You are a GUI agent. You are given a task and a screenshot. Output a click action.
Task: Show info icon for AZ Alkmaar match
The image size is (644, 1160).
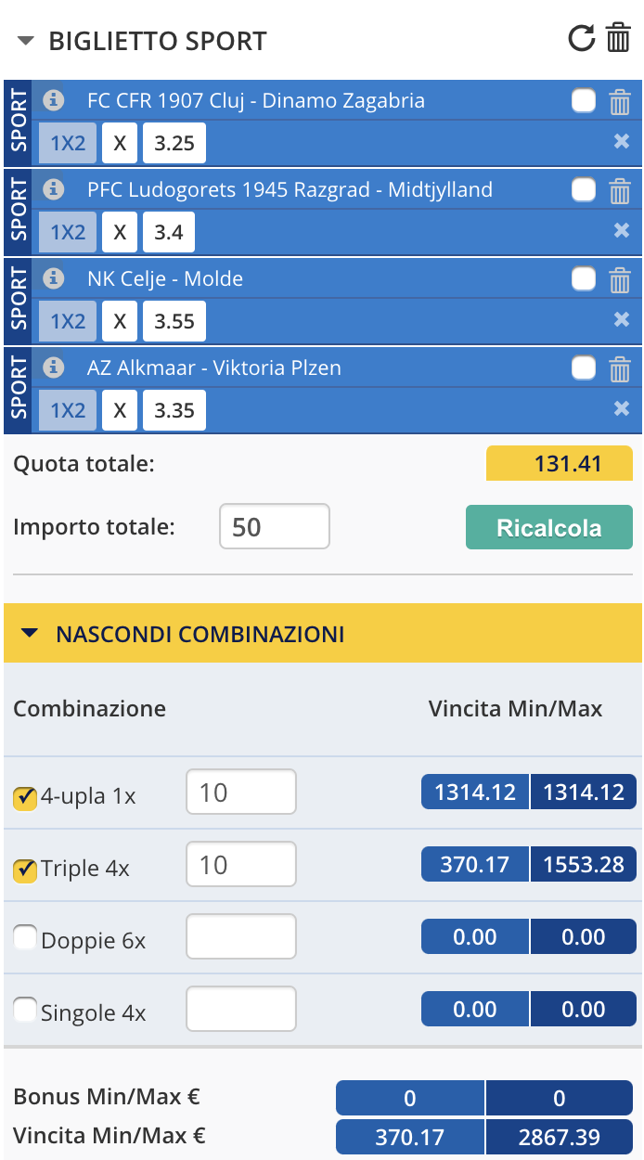coord(55,367)
